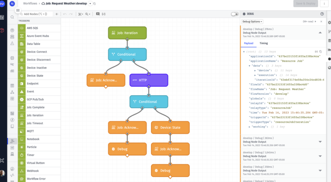Image resolution: width=331 pixels, height=182 pixels.
Task: Click the Save & Deploy button
Action: point(305,4)
